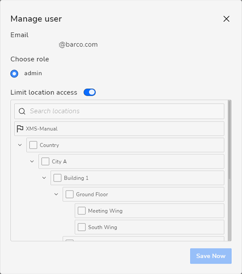Tick the Building 1 checkbox

(57, 178)
